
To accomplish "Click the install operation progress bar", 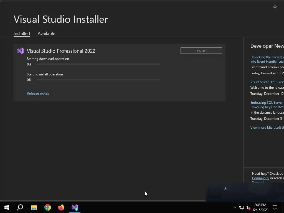I will pos(98,80).
